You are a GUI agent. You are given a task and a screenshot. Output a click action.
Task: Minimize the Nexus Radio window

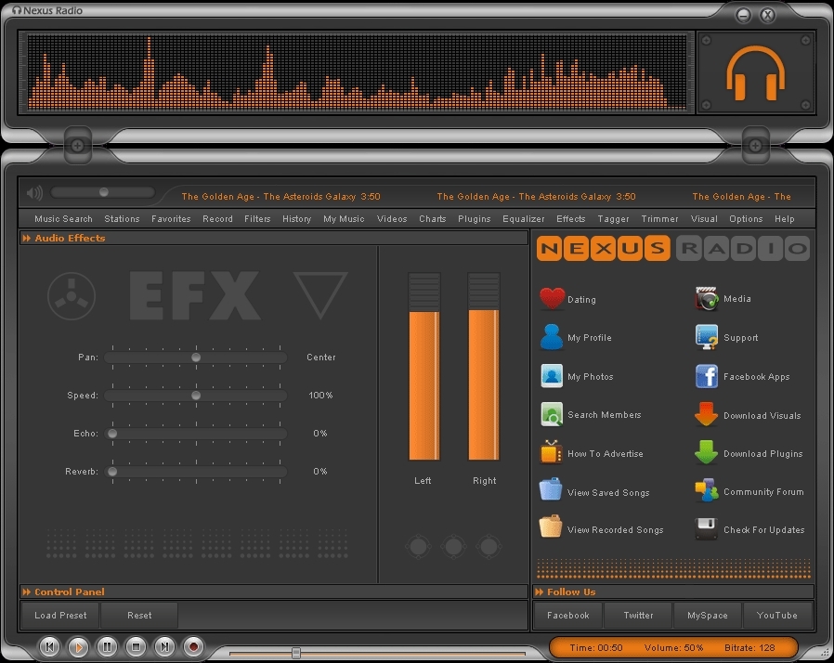pos(744,15)
